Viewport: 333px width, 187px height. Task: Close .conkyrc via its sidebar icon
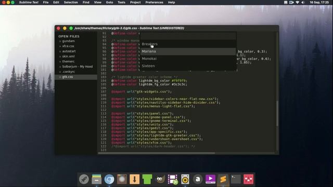coord(60,72)
